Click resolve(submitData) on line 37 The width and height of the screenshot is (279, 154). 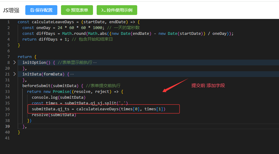point(54,115)
